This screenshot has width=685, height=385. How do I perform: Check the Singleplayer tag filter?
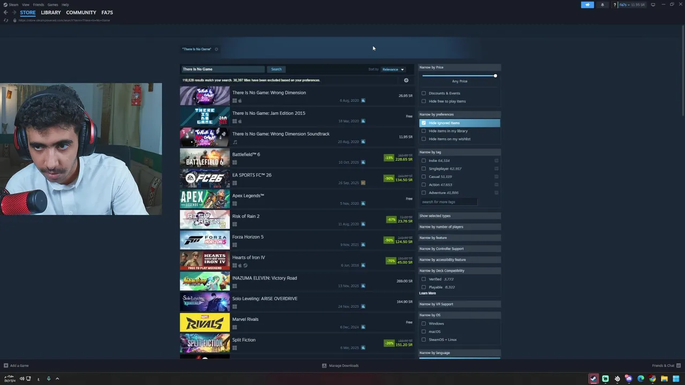click(x=424, y=168)
